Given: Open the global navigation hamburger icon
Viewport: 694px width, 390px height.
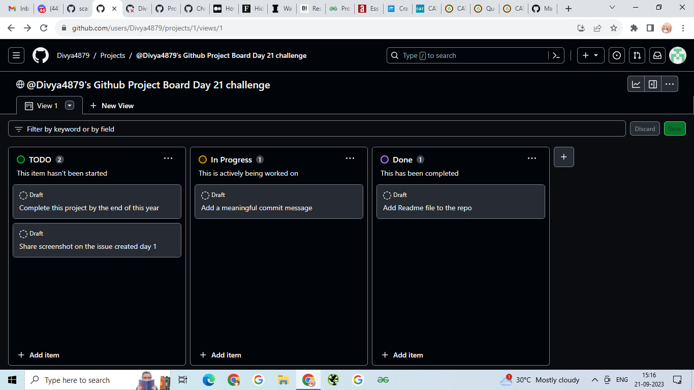Looking at the screenshot, I should [x=16, y=55].
